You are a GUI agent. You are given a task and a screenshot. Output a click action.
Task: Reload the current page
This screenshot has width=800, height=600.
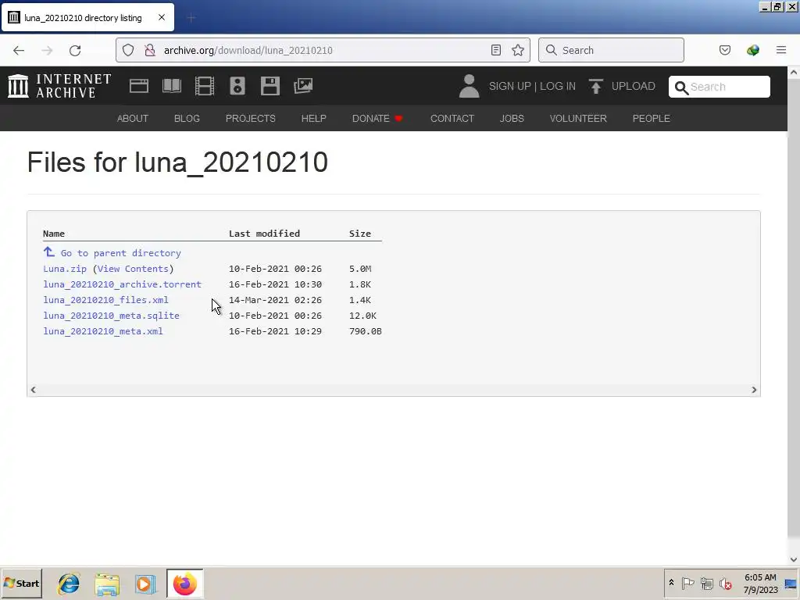75,50
